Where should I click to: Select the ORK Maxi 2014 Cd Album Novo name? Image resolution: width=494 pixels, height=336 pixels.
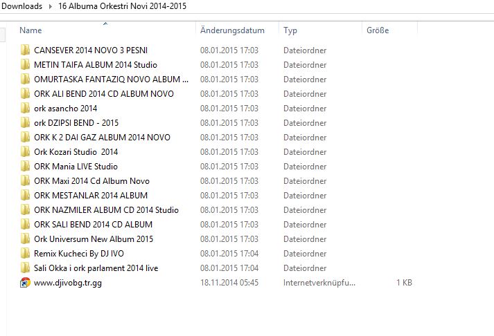coord(91,180)
